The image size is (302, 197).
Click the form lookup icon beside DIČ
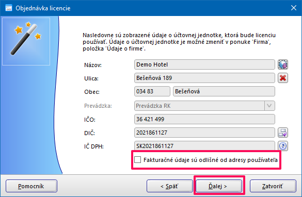283,133
